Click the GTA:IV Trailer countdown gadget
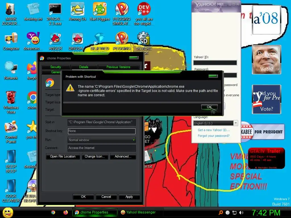The height and width of the screenshot is (218, 291). [266, 158]
